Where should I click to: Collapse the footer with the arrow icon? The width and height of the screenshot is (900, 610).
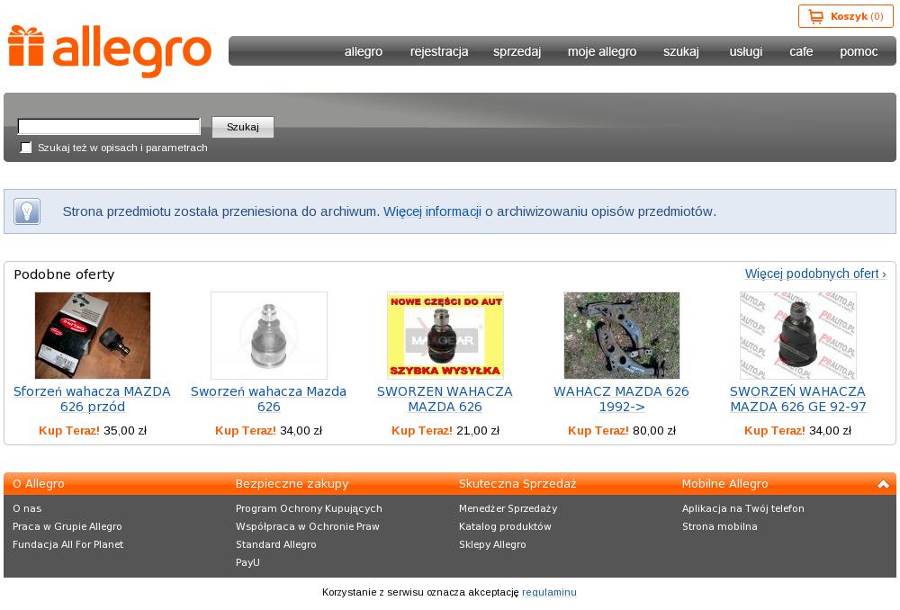[x=883, y=484]
